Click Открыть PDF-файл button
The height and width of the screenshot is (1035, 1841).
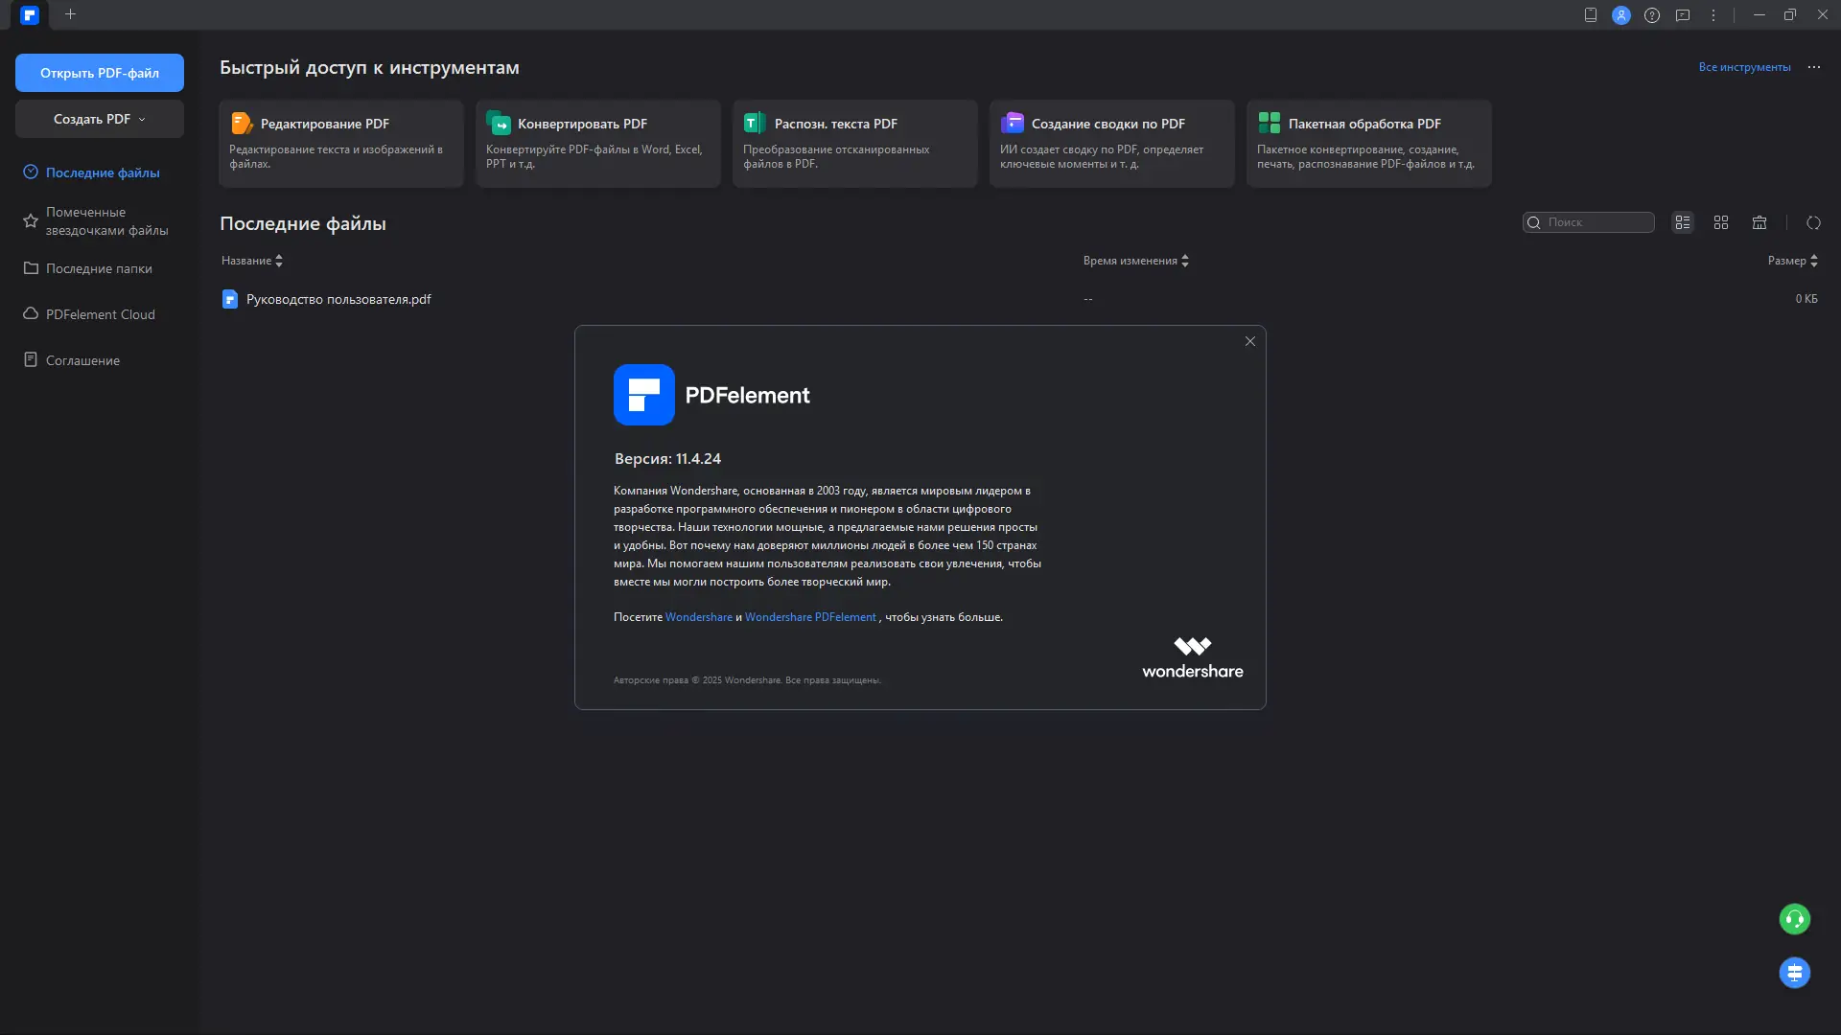pyautogui.click(x=100, y=73)
